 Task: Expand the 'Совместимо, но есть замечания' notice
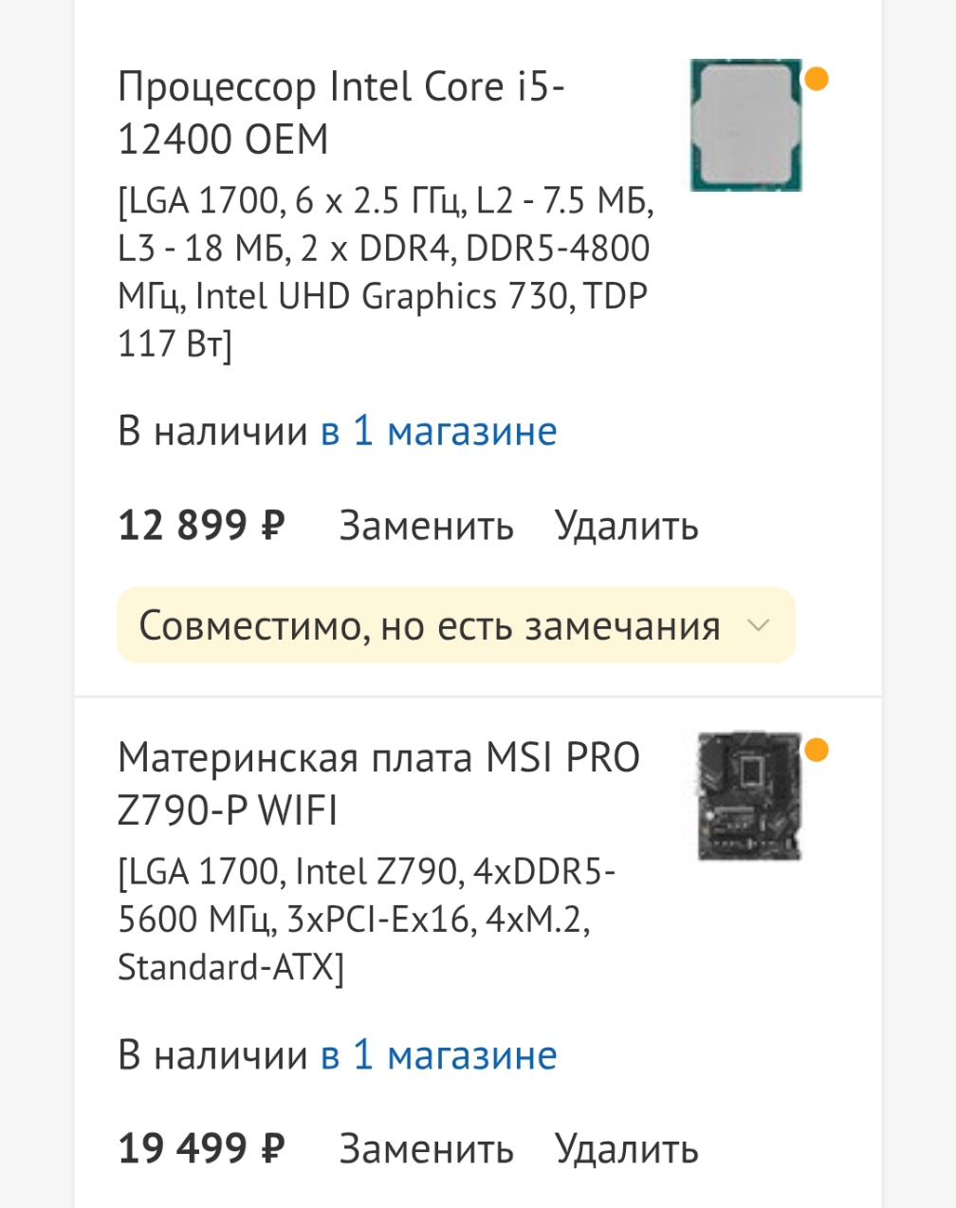pyautogui.click(x=456, y=625)
